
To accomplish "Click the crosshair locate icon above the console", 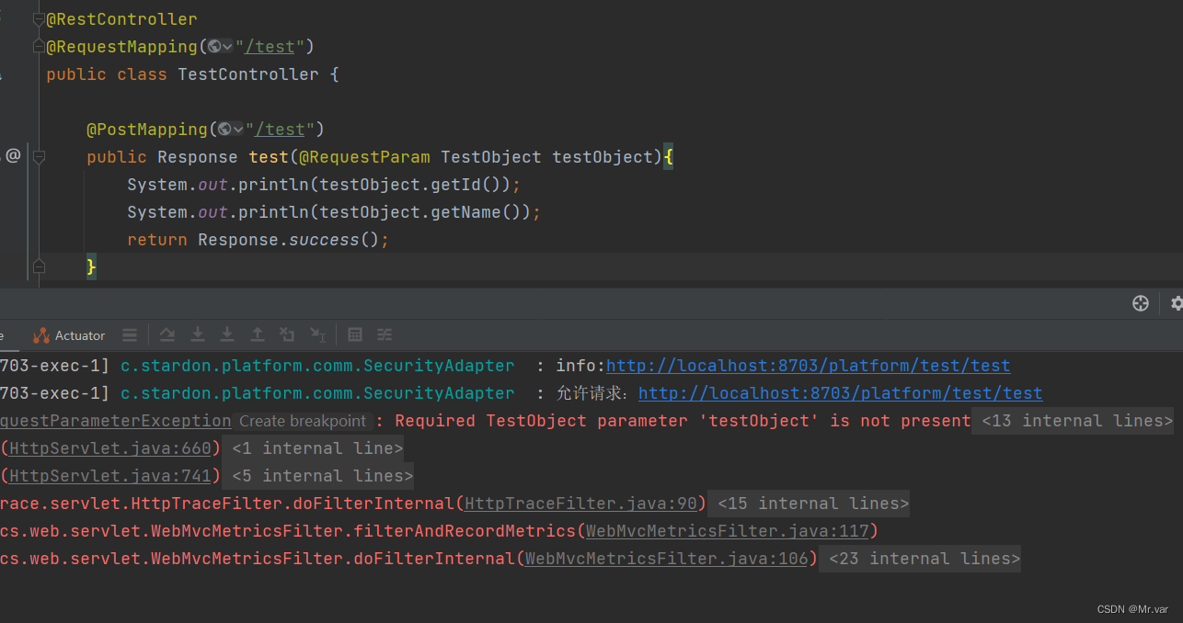I will point(1141,302).
